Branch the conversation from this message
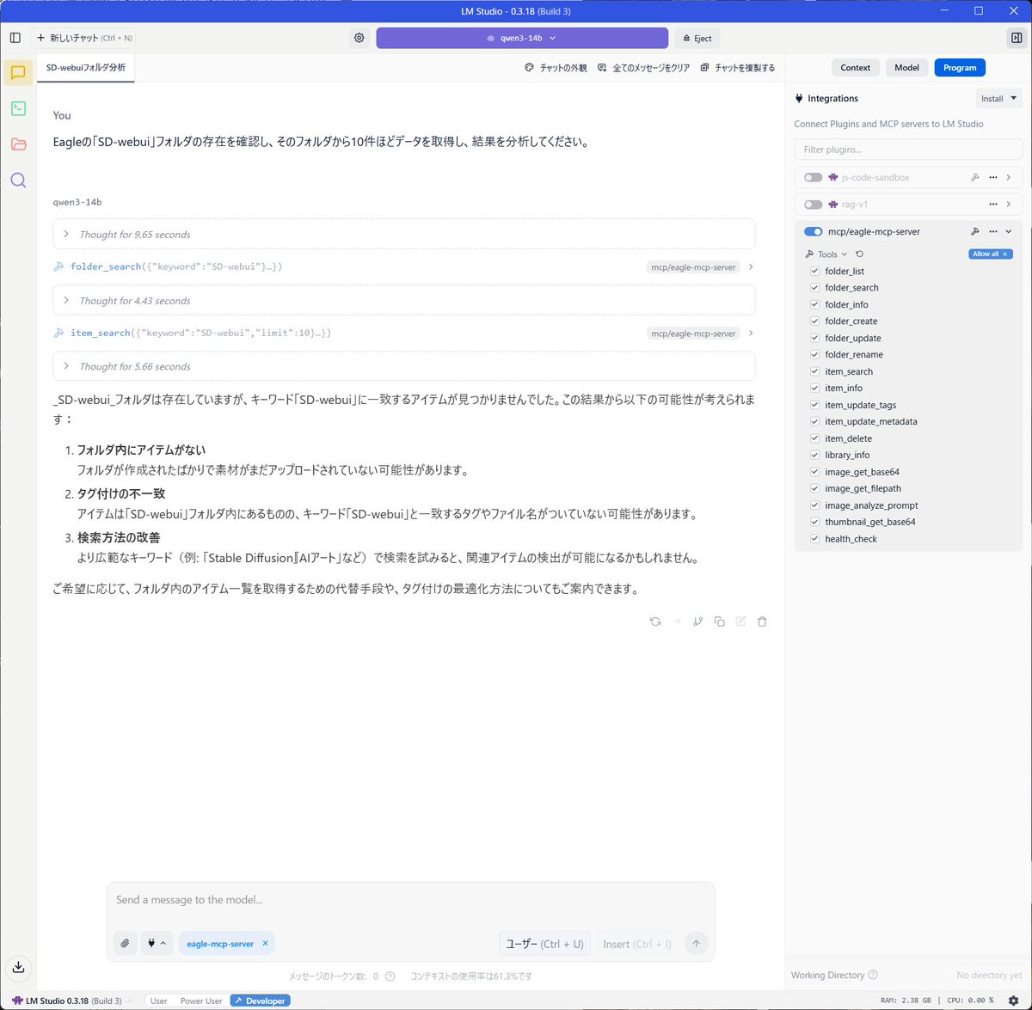This screenshot has width=1032, height=1010. (698, 621)
